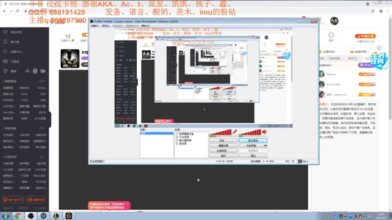Screen dimensions: 392x220
Task: Expand 全部 for 手游休闲 category
Action: (x=42, y=157)
